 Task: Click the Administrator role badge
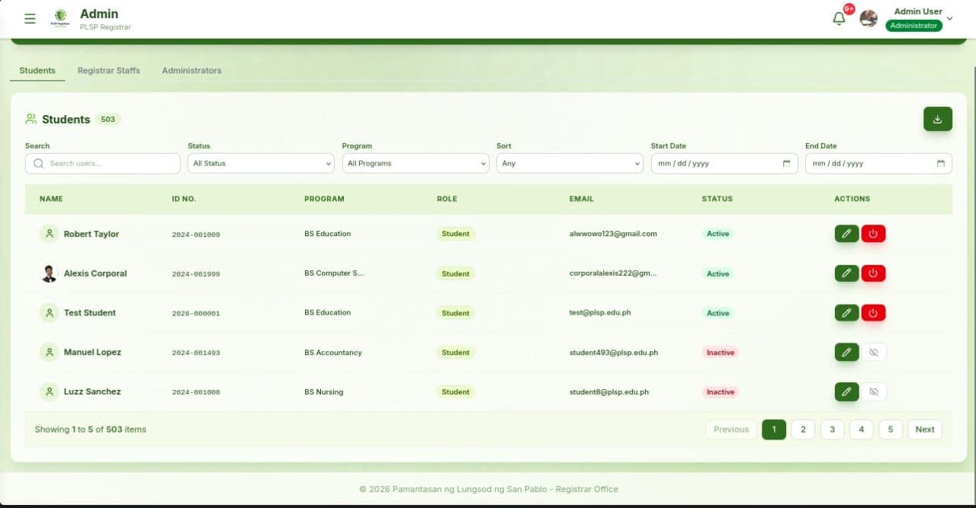click(x=913, y=26)
